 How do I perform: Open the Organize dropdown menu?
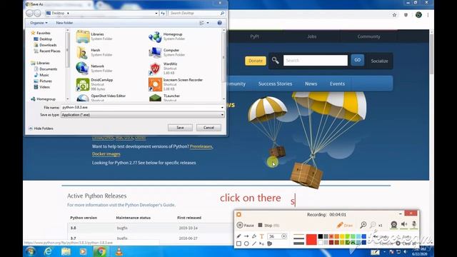tap(39, 23)
